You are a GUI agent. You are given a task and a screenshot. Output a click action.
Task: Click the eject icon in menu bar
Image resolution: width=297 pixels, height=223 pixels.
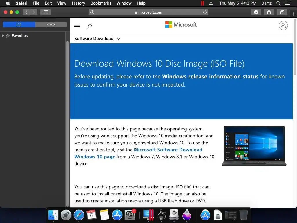click(211, 3)
